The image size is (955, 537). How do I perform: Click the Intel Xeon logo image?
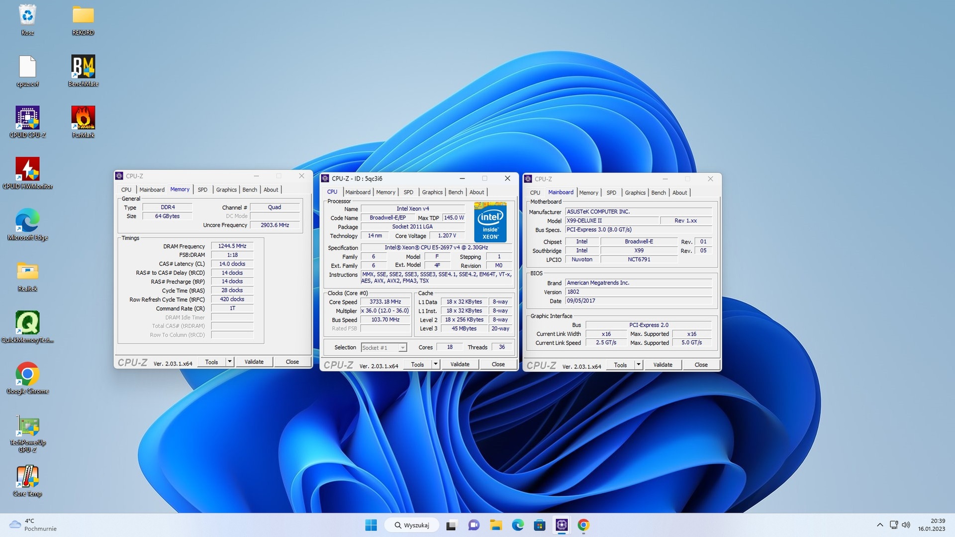tap(490, 222)
